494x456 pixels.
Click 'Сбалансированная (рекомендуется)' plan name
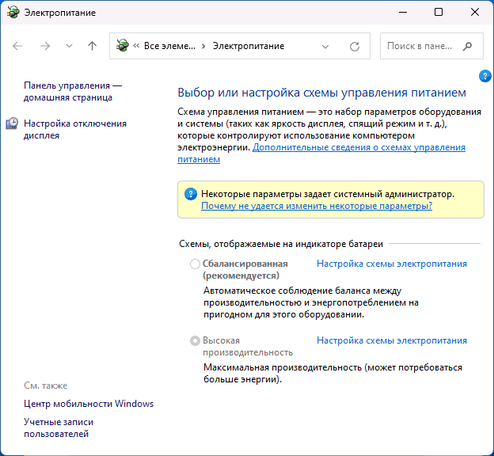[x=245, y=269]
